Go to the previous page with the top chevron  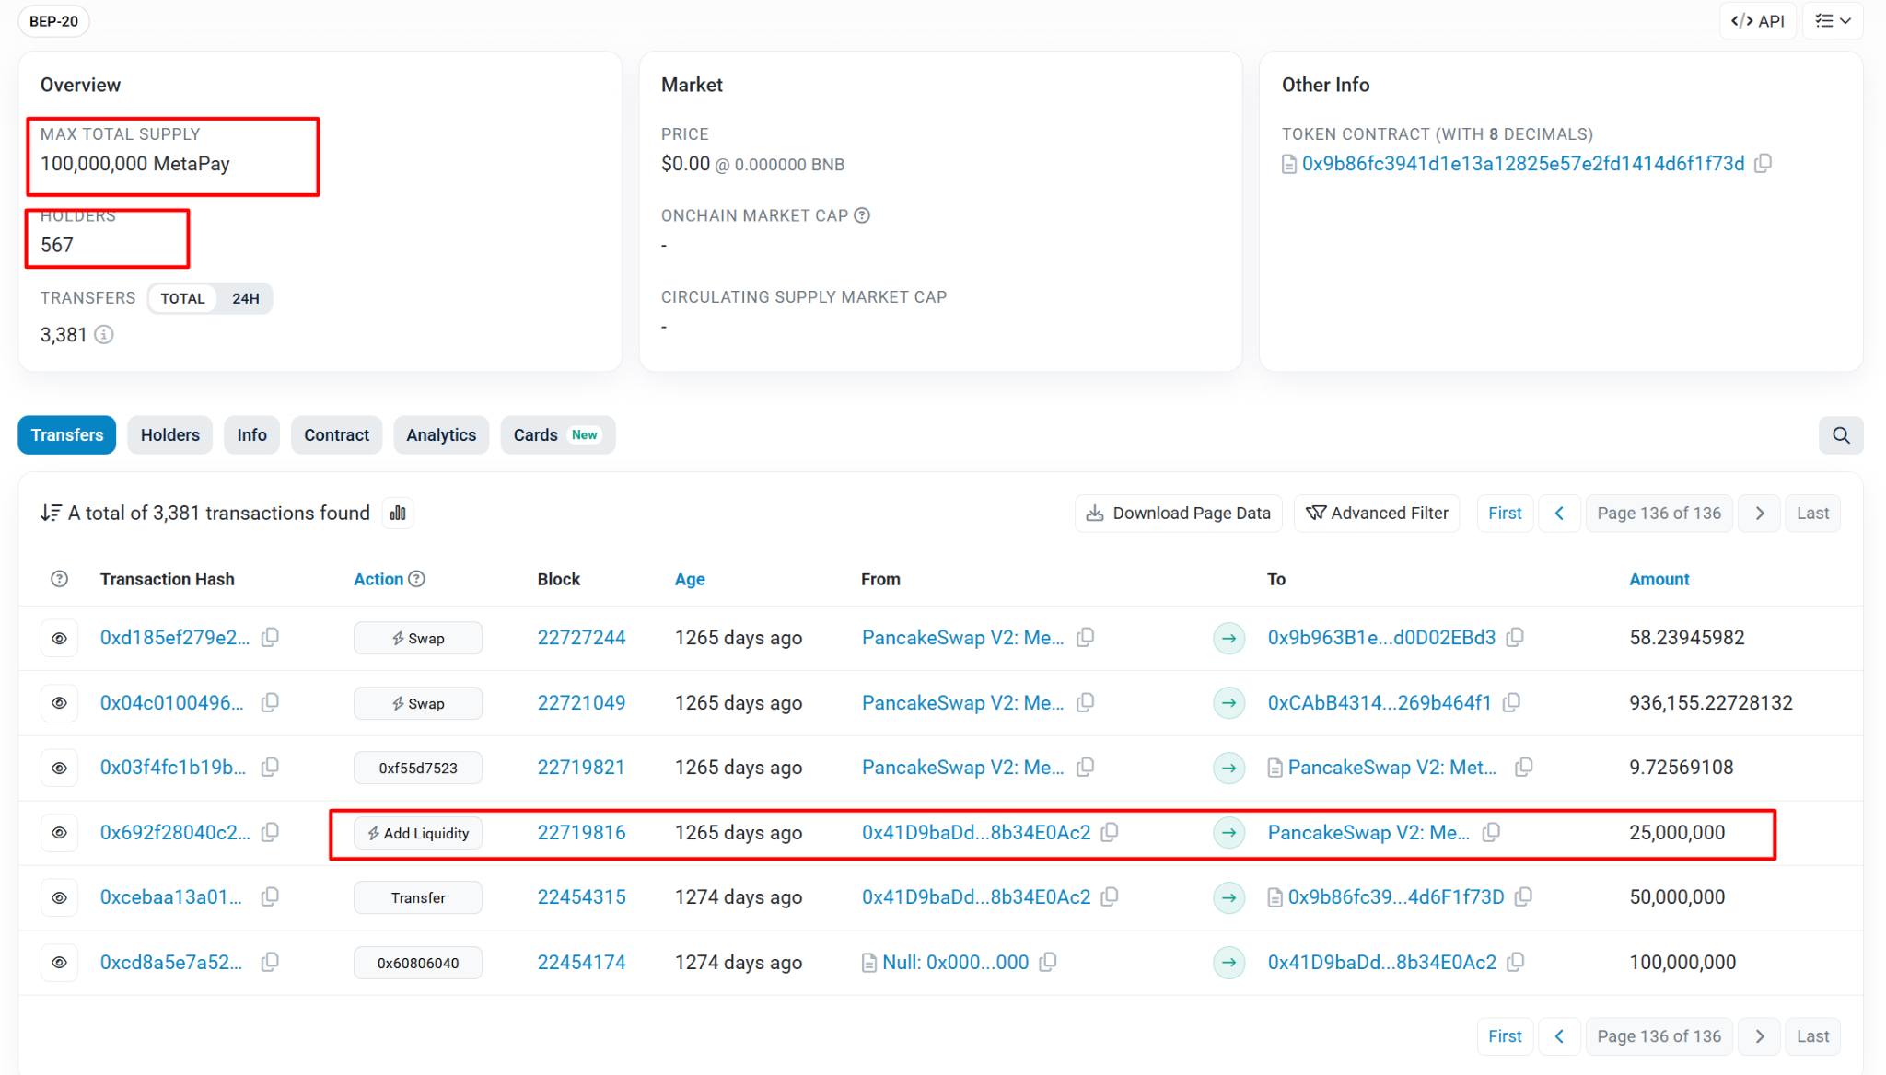point(1559,513)
